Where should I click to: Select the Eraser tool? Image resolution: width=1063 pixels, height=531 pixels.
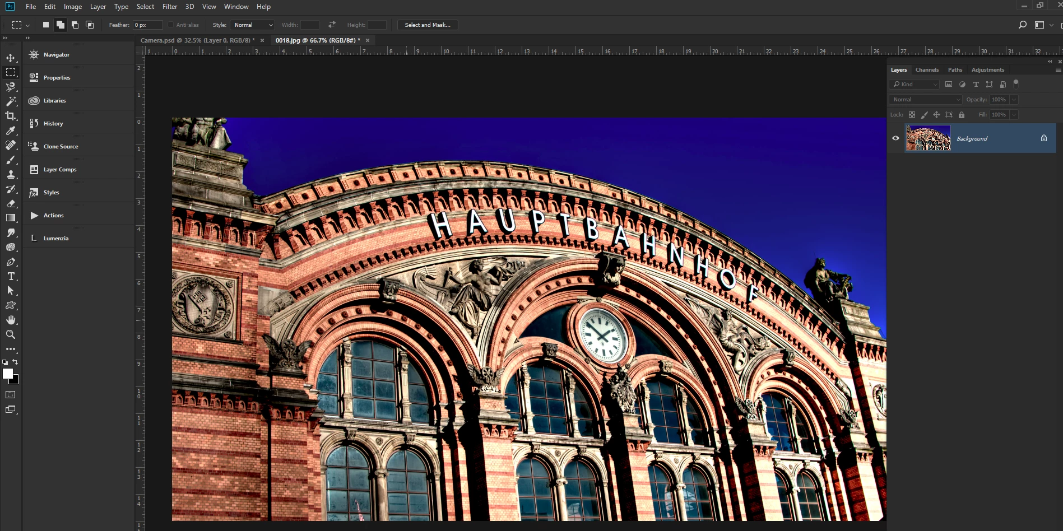[11, 203]
